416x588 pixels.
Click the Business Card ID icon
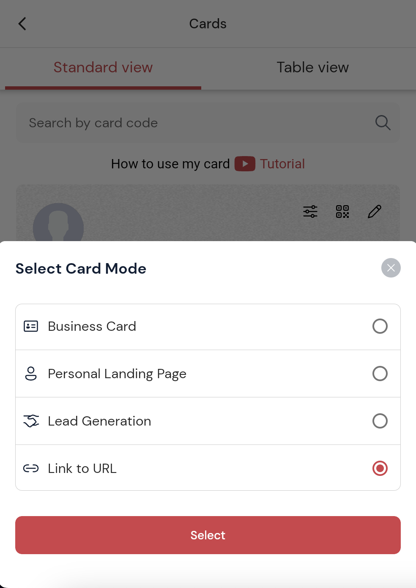coord(31,326)
